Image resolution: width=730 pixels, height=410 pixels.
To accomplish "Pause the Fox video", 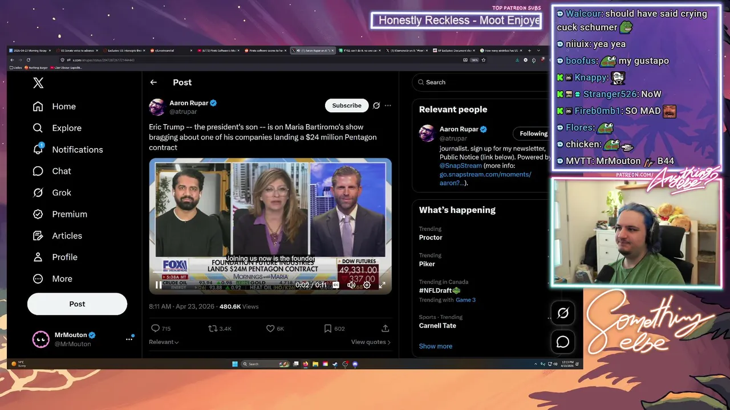I will 159,285.
